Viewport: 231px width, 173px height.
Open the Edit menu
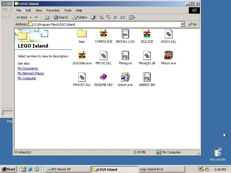28,10
